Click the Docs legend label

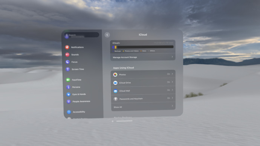pos(144,51)
